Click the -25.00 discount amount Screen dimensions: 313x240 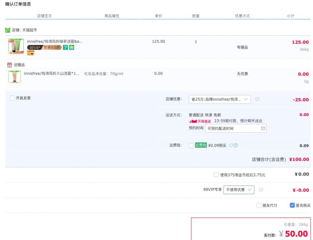[300, 100]
